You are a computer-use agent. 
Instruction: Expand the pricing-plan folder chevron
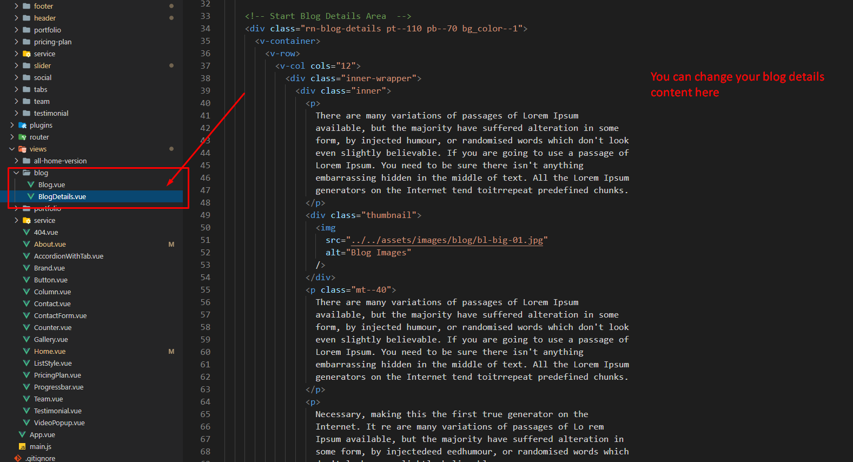click(16, 42)
